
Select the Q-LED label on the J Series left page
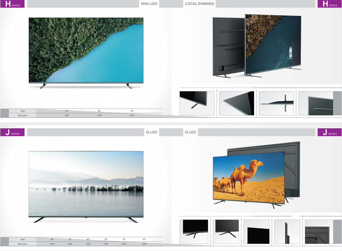point(152,132)
